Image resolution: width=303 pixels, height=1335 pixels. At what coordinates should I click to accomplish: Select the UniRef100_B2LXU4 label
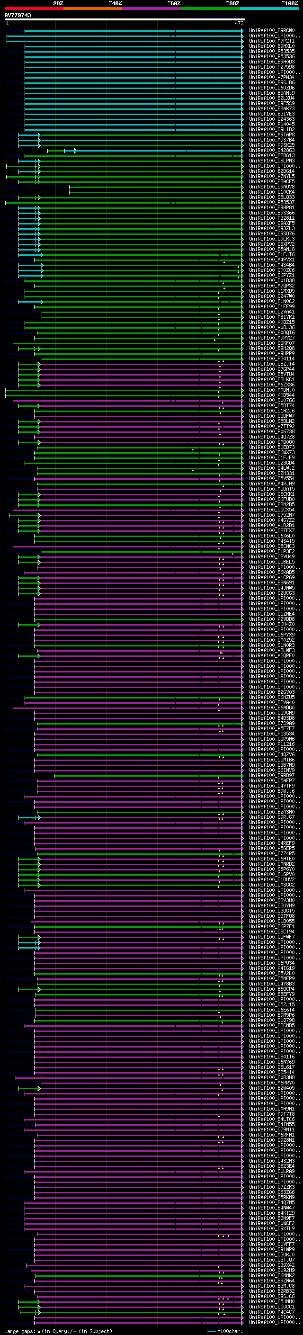[272, 98]
